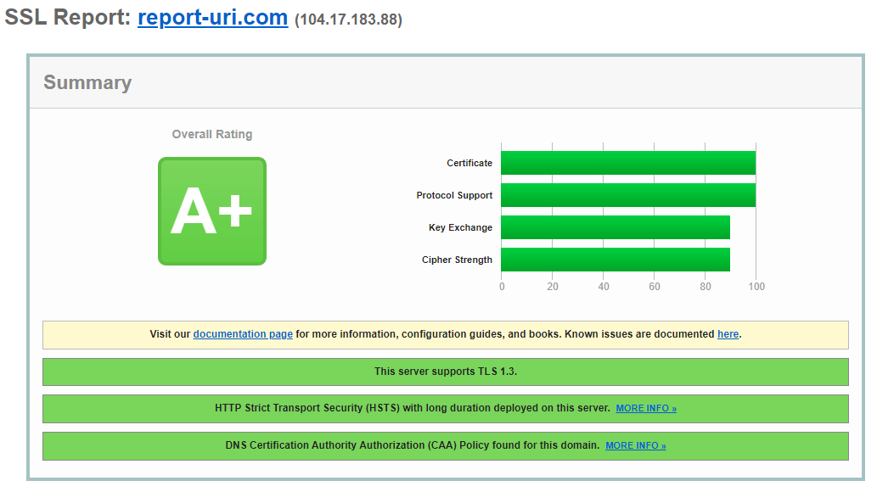Click the Certificate score bar
The height and width of the screenshot is (492, 877).
click(x=628, y=163)
